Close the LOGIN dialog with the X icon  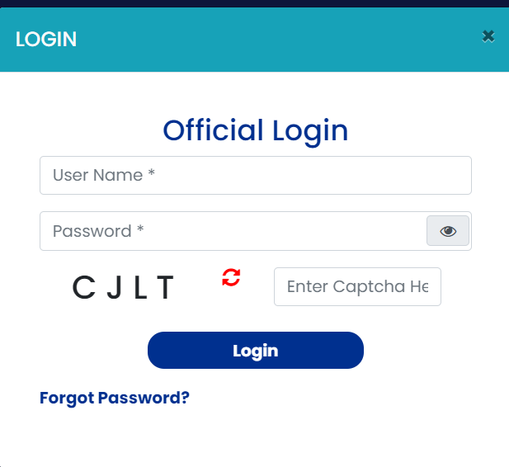click(x=488, y=35)
